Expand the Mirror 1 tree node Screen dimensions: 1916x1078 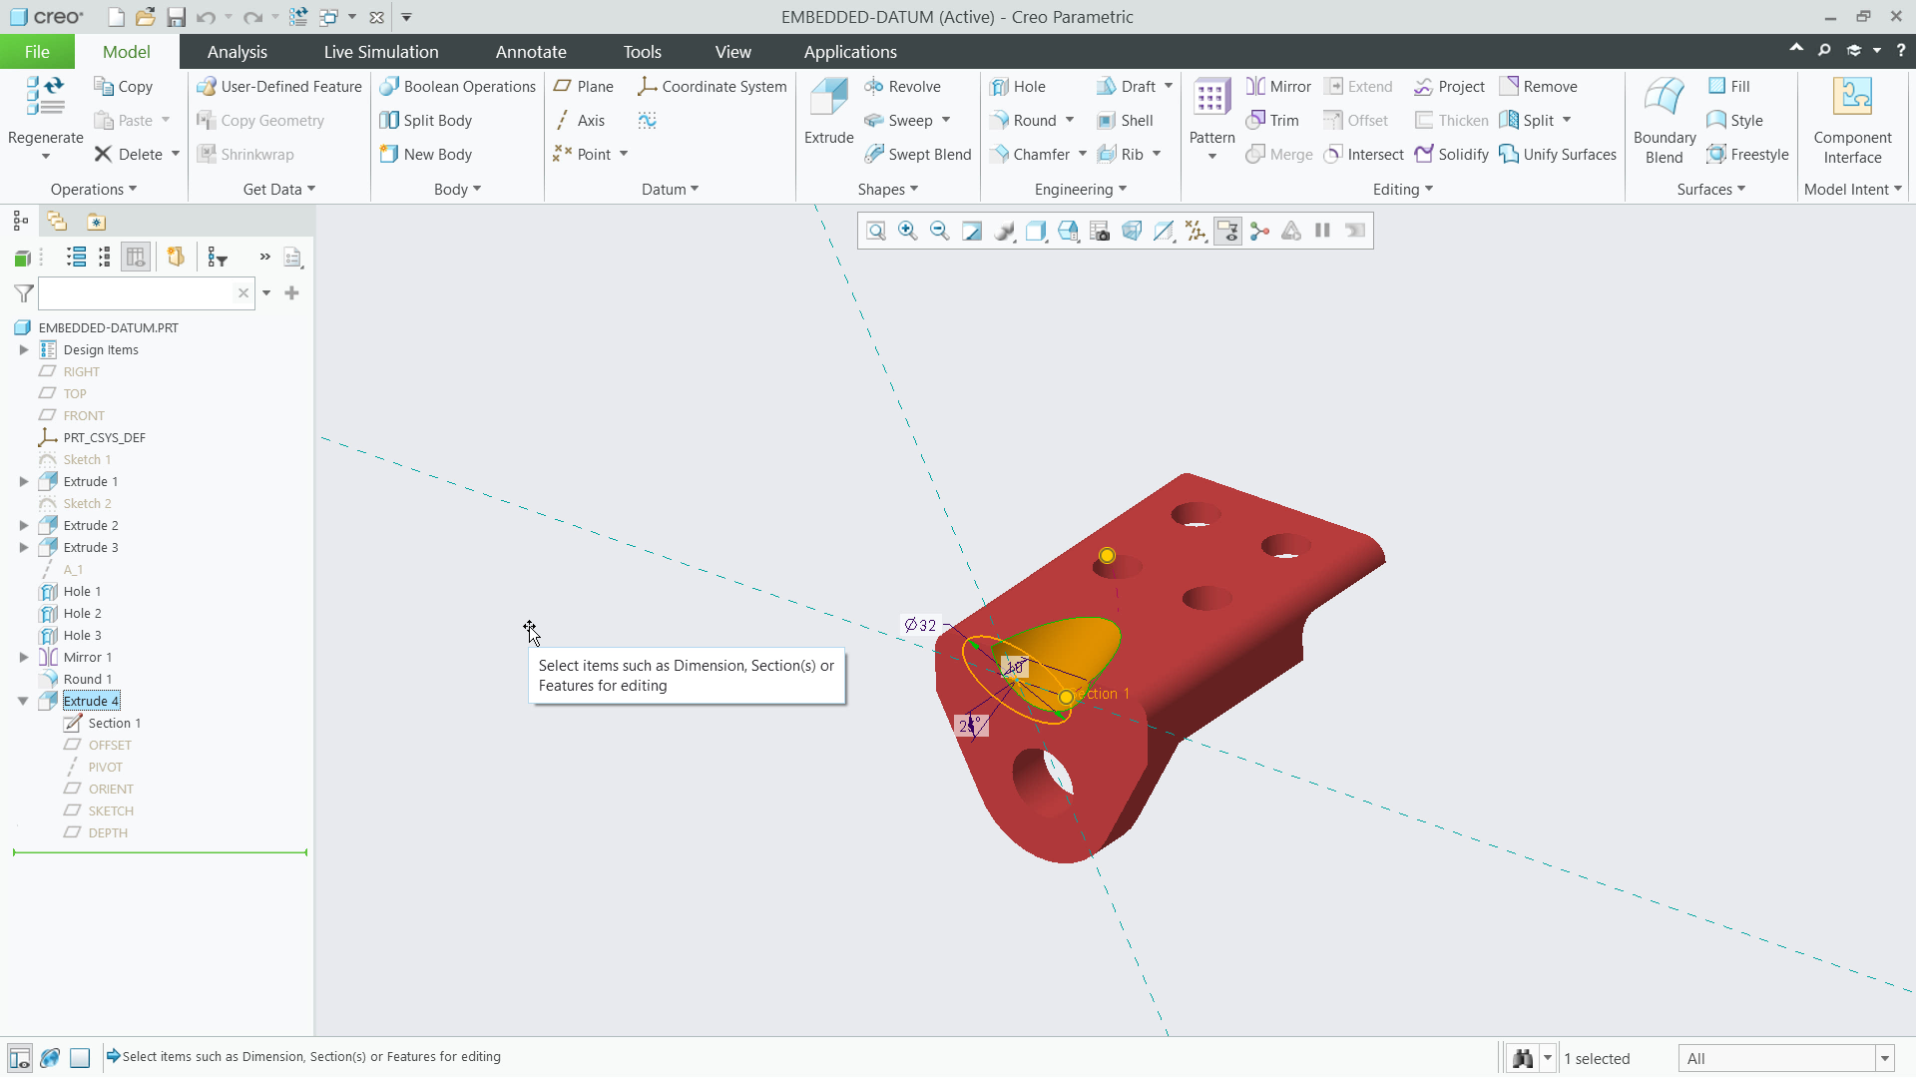pos(23,658)
